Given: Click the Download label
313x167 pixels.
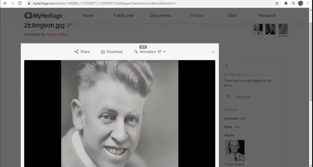Looking at the screenshot, I should coord(115,52).
